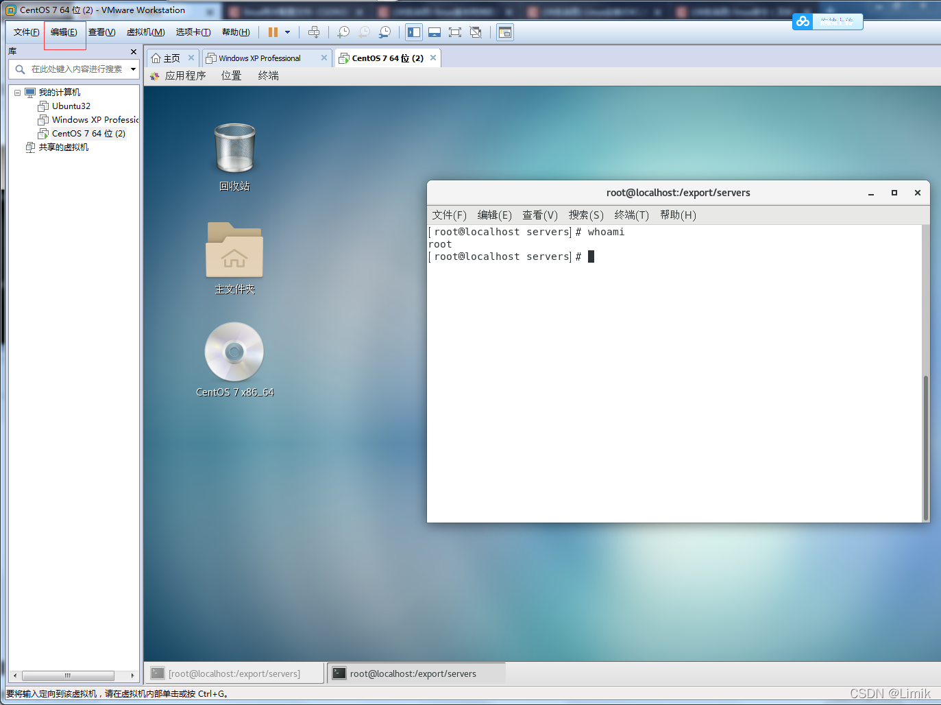Toggle the thumbnail bar view
This screenshot has width=941, height=705.
click(x=434, y=32)
